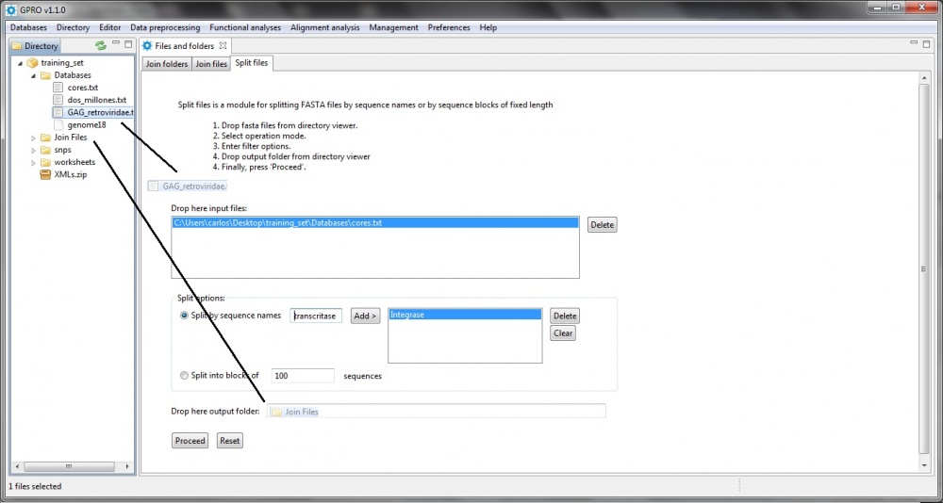The image size is (943, 503).
Task: Click the sequence name filter text field
Action: click(316, 316)
